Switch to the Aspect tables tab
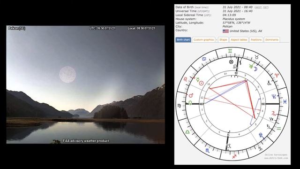This screenshot has height=169, width=300. click(239, 39)
